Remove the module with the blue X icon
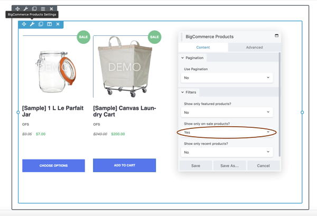 (x=58, y=24)
